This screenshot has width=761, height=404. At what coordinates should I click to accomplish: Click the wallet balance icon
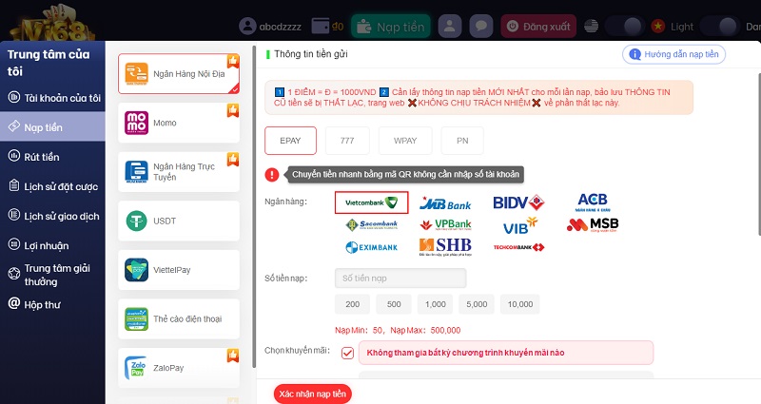click(321, 27)
